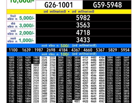The image size is (138, 103).
Task: Select 500 prize number 2698
Action: click(x=51, y=50)
